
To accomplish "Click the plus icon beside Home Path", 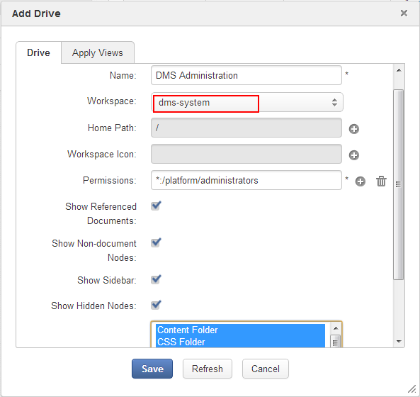I will tap(354, 129).
